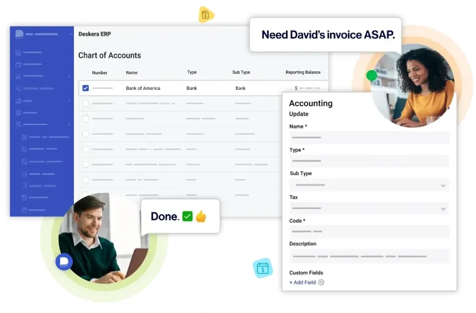Click the blue dollar calendar icon
This screenshot has height=313, width=476.
coord(263,268)
